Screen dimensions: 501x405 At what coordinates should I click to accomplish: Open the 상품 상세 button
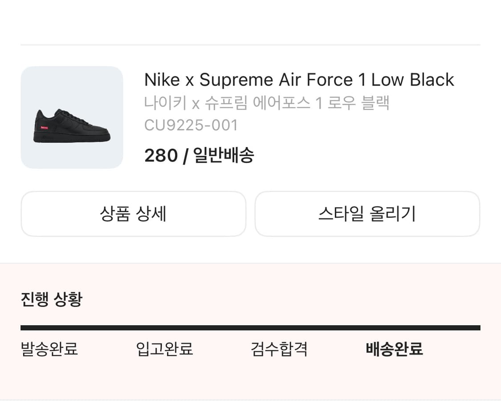pos(133,214)
